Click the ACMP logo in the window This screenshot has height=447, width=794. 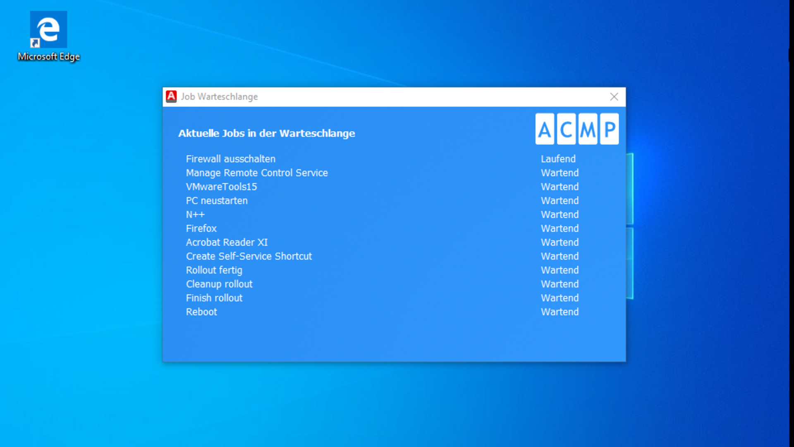tap(577, 129)
